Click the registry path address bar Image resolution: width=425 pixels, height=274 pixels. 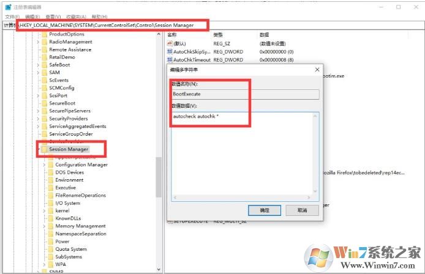pyautogui.click(x=213, y=25)
